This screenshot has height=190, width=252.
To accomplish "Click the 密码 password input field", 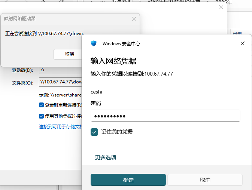I will (166, 116).
